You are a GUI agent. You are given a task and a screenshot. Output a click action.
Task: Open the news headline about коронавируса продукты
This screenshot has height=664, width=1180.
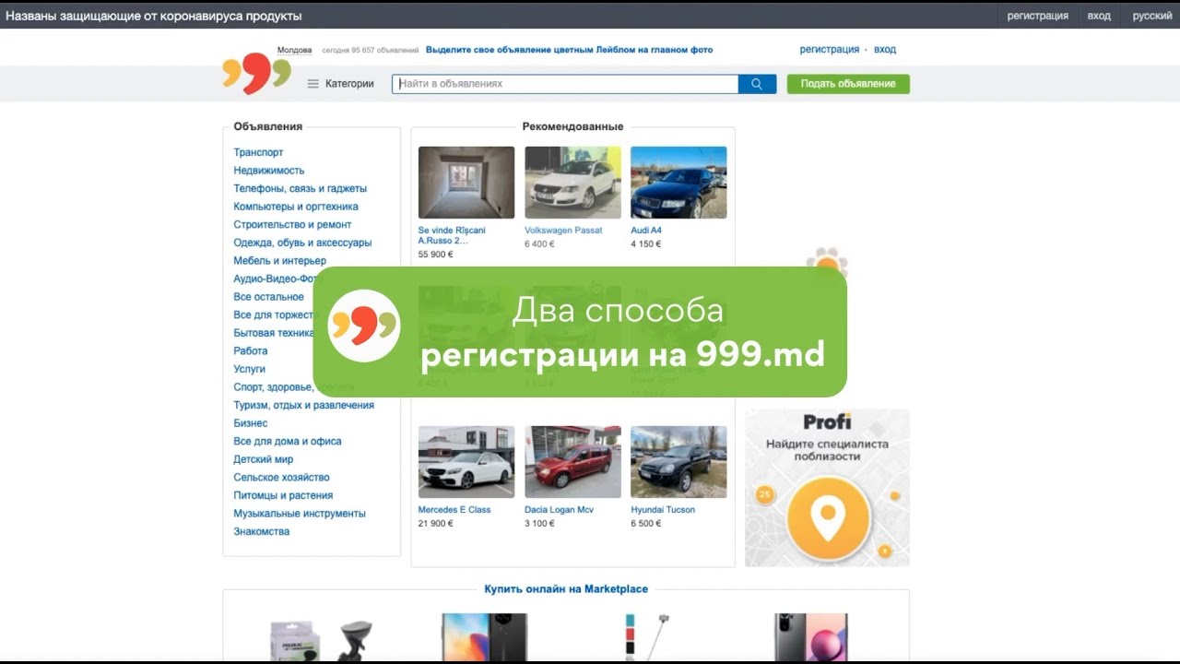(x=154, y=16)
